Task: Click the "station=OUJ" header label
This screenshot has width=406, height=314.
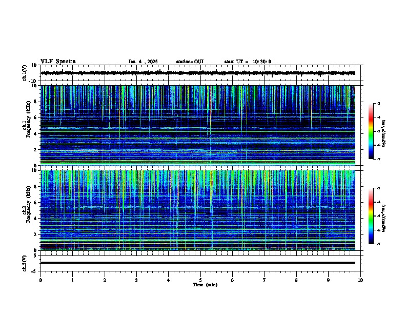Action: click(190, 62)
